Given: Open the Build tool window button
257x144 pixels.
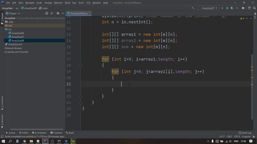Looking at the screenshot, I should tap(70, 133).
